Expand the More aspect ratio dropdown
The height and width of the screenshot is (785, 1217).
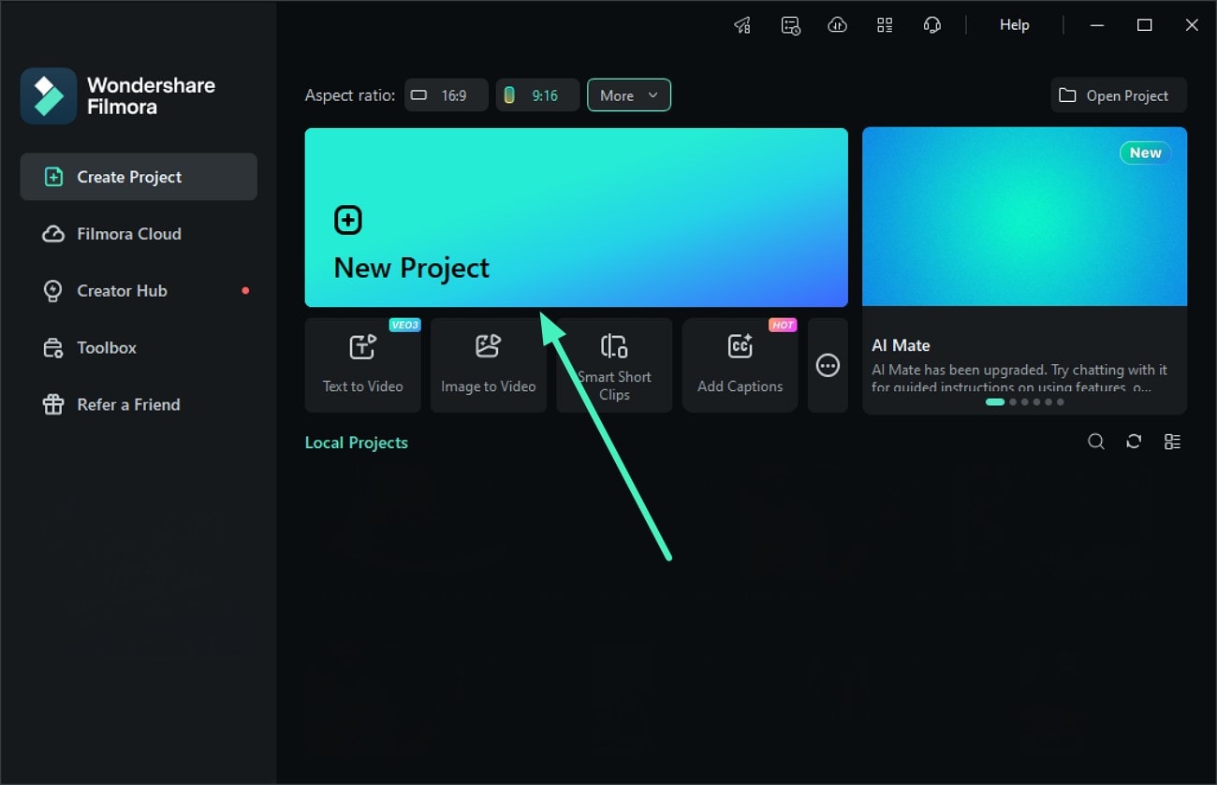629,95
